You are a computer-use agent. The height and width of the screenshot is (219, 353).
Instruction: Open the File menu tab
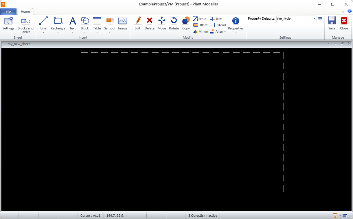[x=8, y=12]
